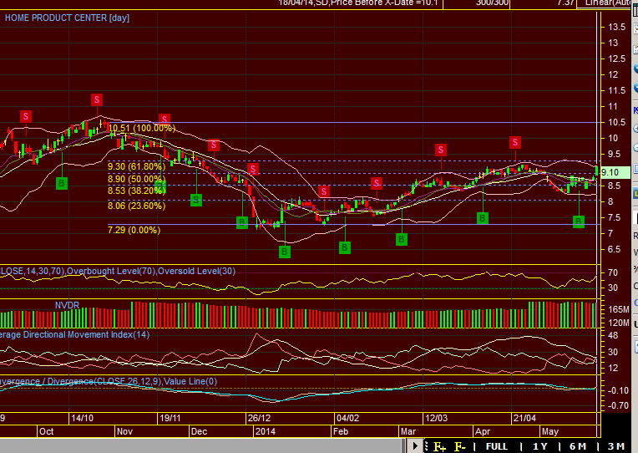
Task: Click the 12/03 date label
Action: (x=436, y=419)
